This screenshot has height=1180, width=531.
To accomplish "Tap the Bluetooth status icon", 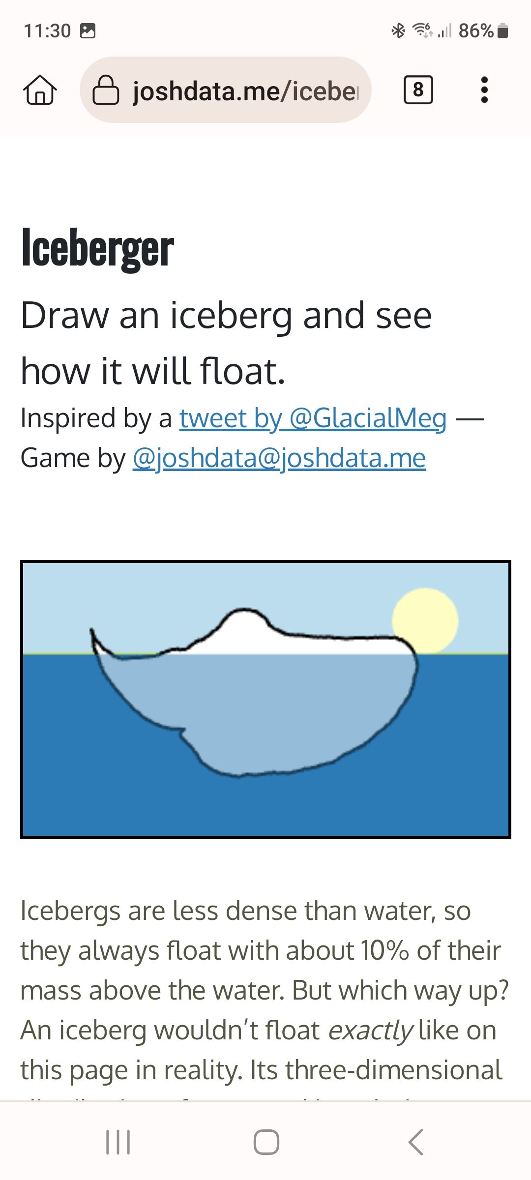I will 398,30.
